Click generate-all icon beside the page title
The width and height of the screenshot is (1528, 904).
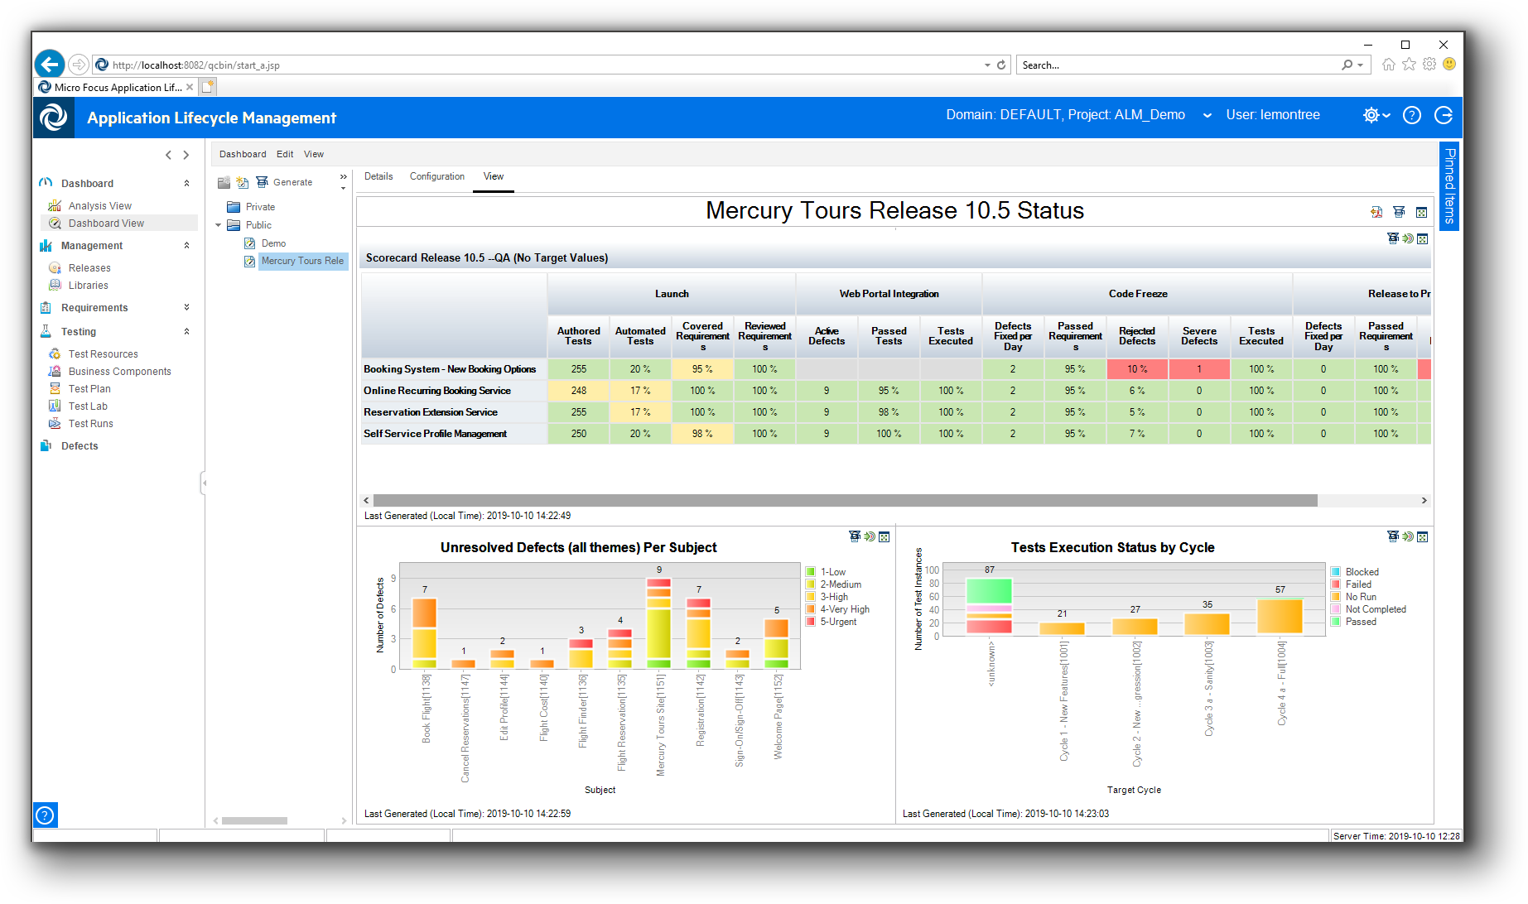point(1399,213)
